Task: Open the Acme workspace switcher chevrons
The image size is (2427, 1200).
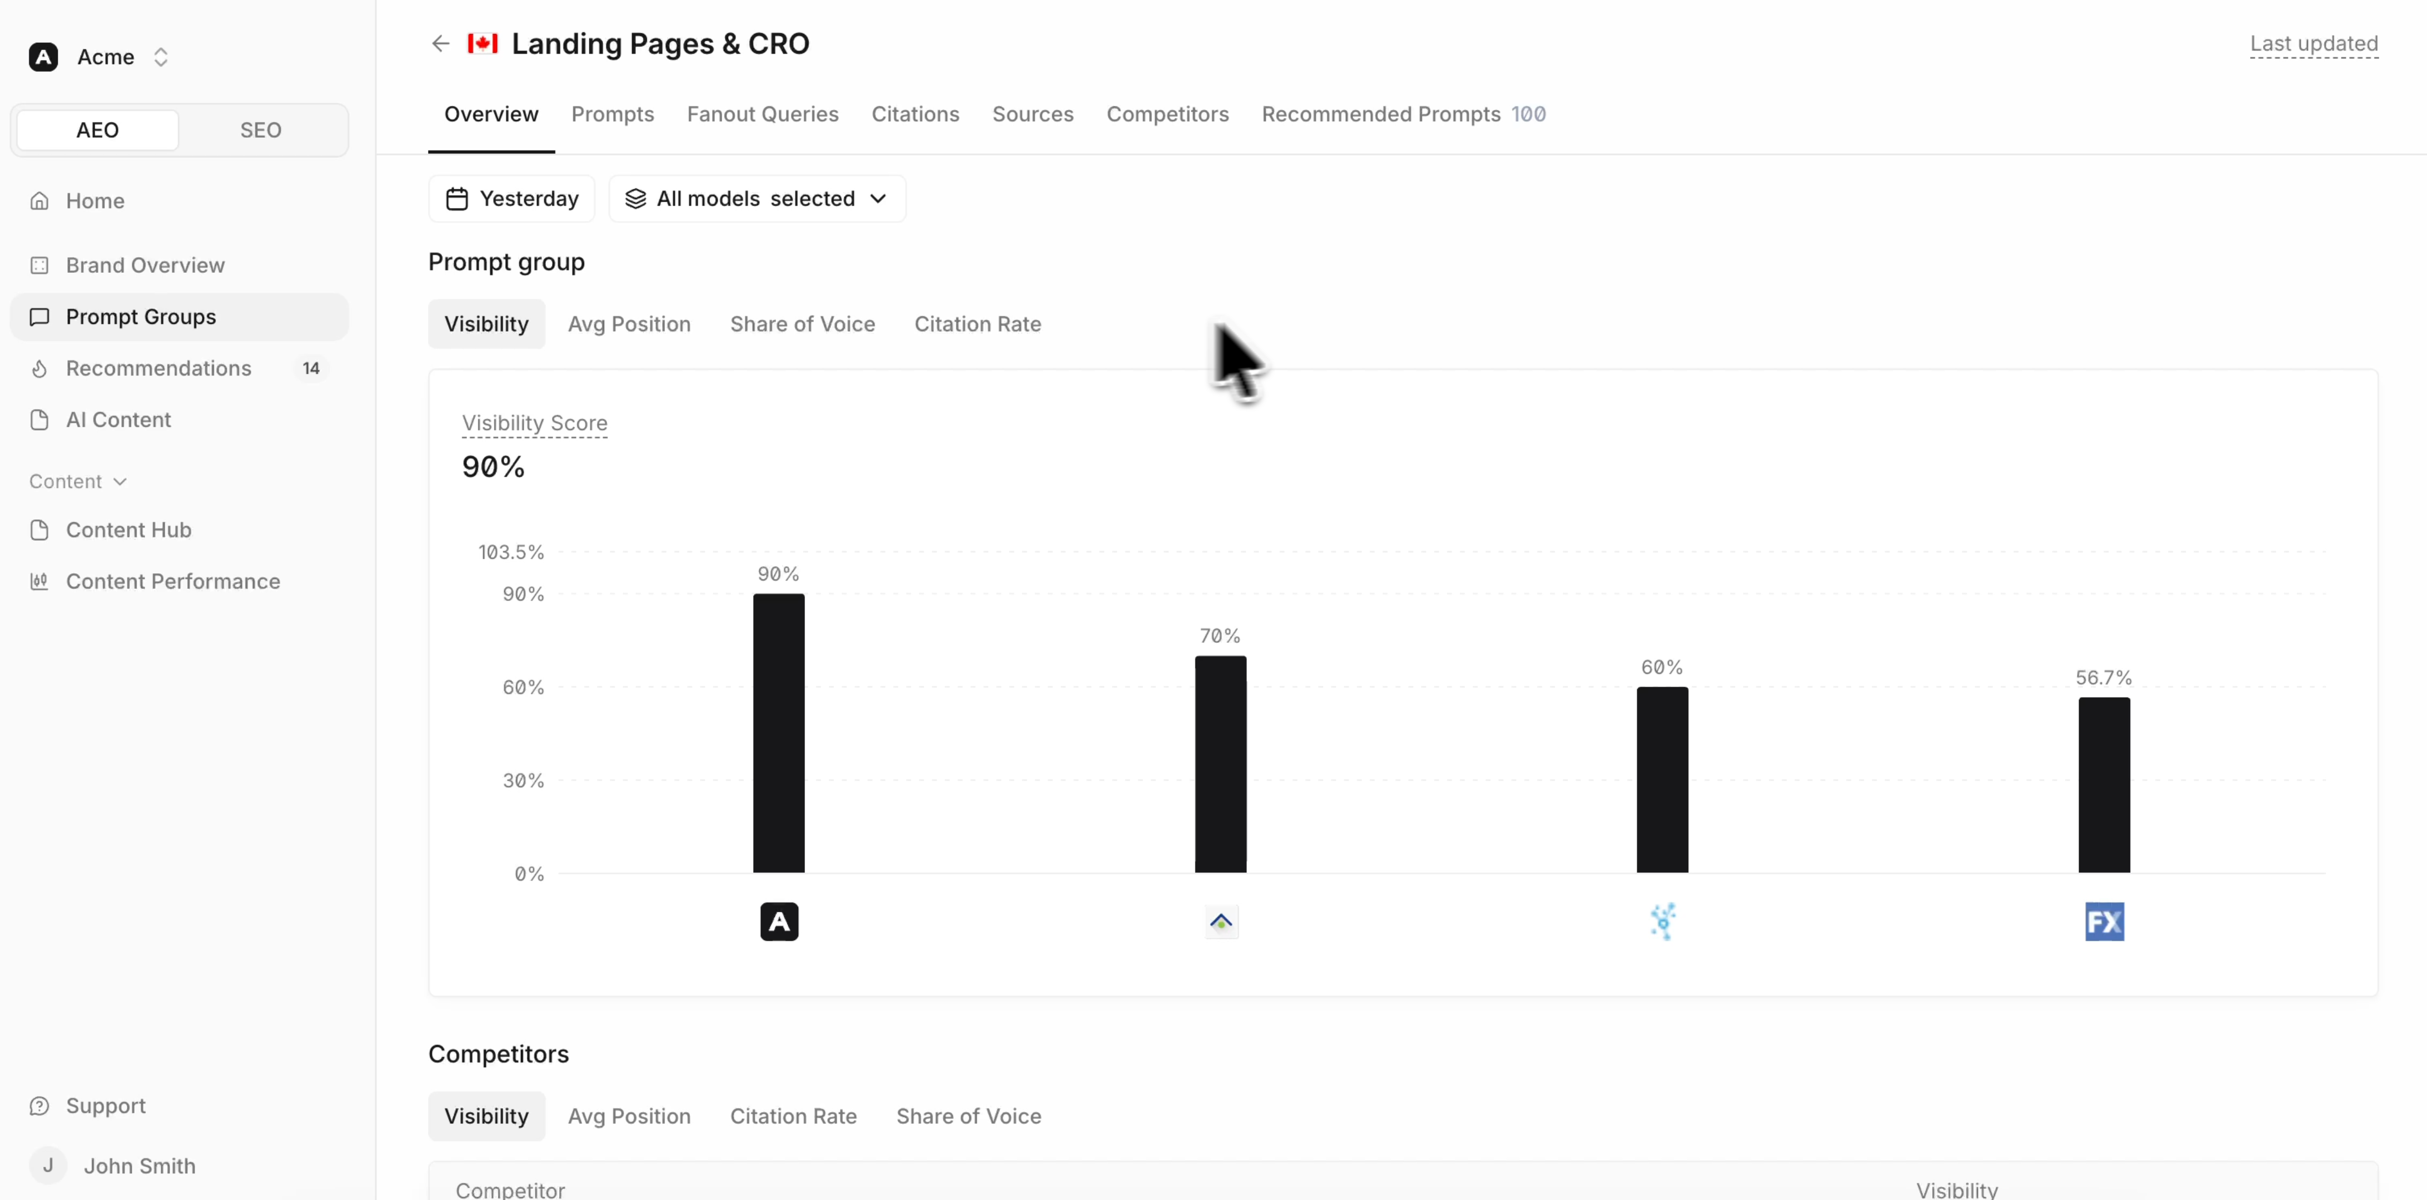Action: [x=161, y=57]
